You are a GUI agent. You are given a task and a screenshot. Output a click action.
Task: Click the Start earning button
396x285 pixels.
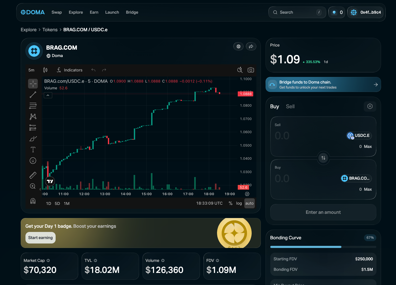click(40, 238)
